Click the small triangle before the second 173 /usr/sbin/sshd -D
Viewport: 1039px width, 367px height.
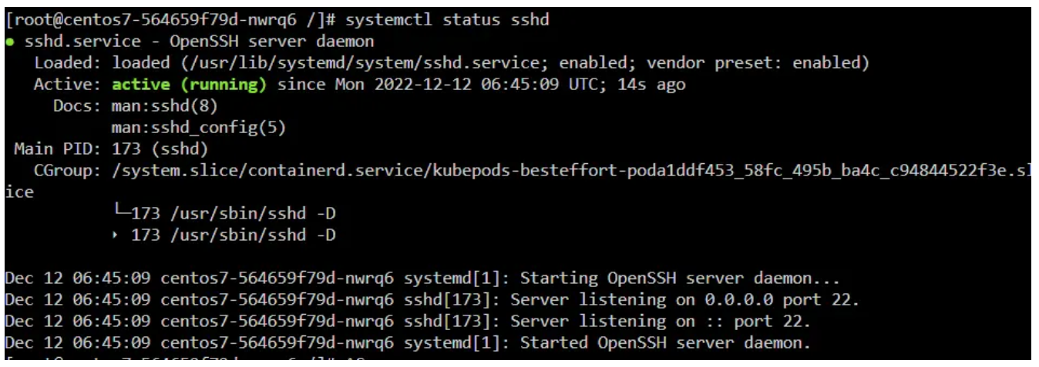click(116, 236)
